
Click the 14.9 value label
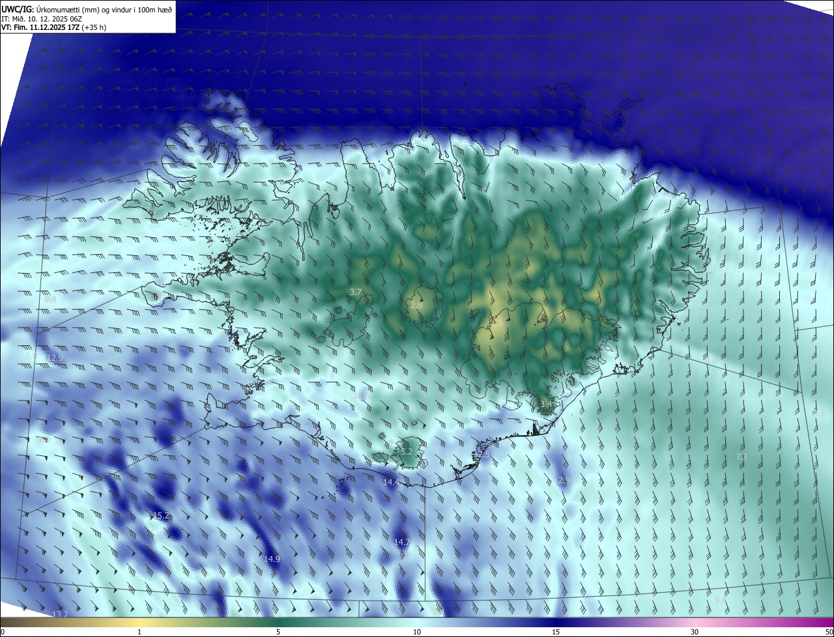[x=272, y=559]
